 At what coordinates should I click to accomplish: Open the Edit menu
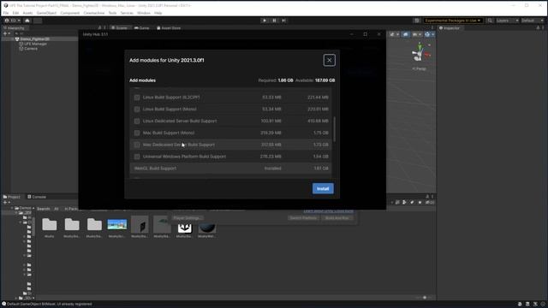(x=15, y=13)
